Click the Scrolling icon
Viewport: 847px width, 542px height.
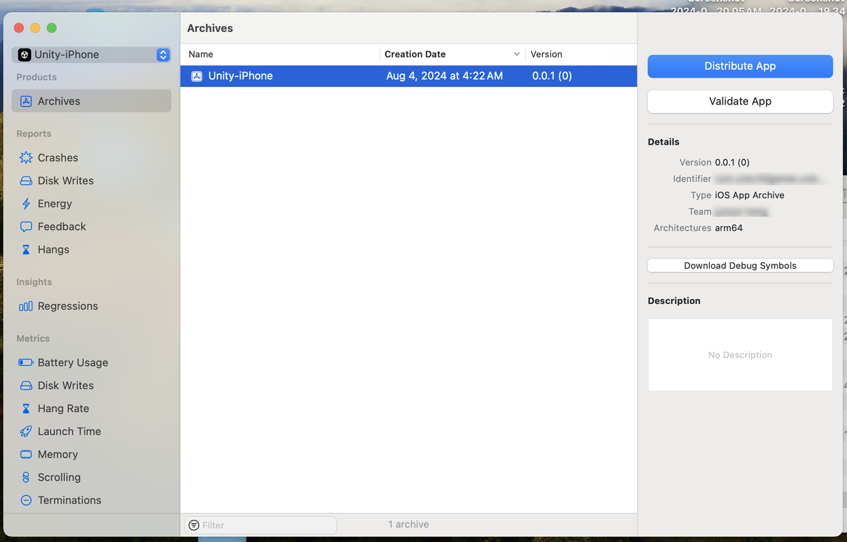pyautogui.click(x=26, y=477)
